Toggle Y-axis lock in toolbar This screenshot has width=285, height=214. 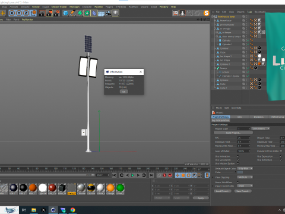click(19, 13)
